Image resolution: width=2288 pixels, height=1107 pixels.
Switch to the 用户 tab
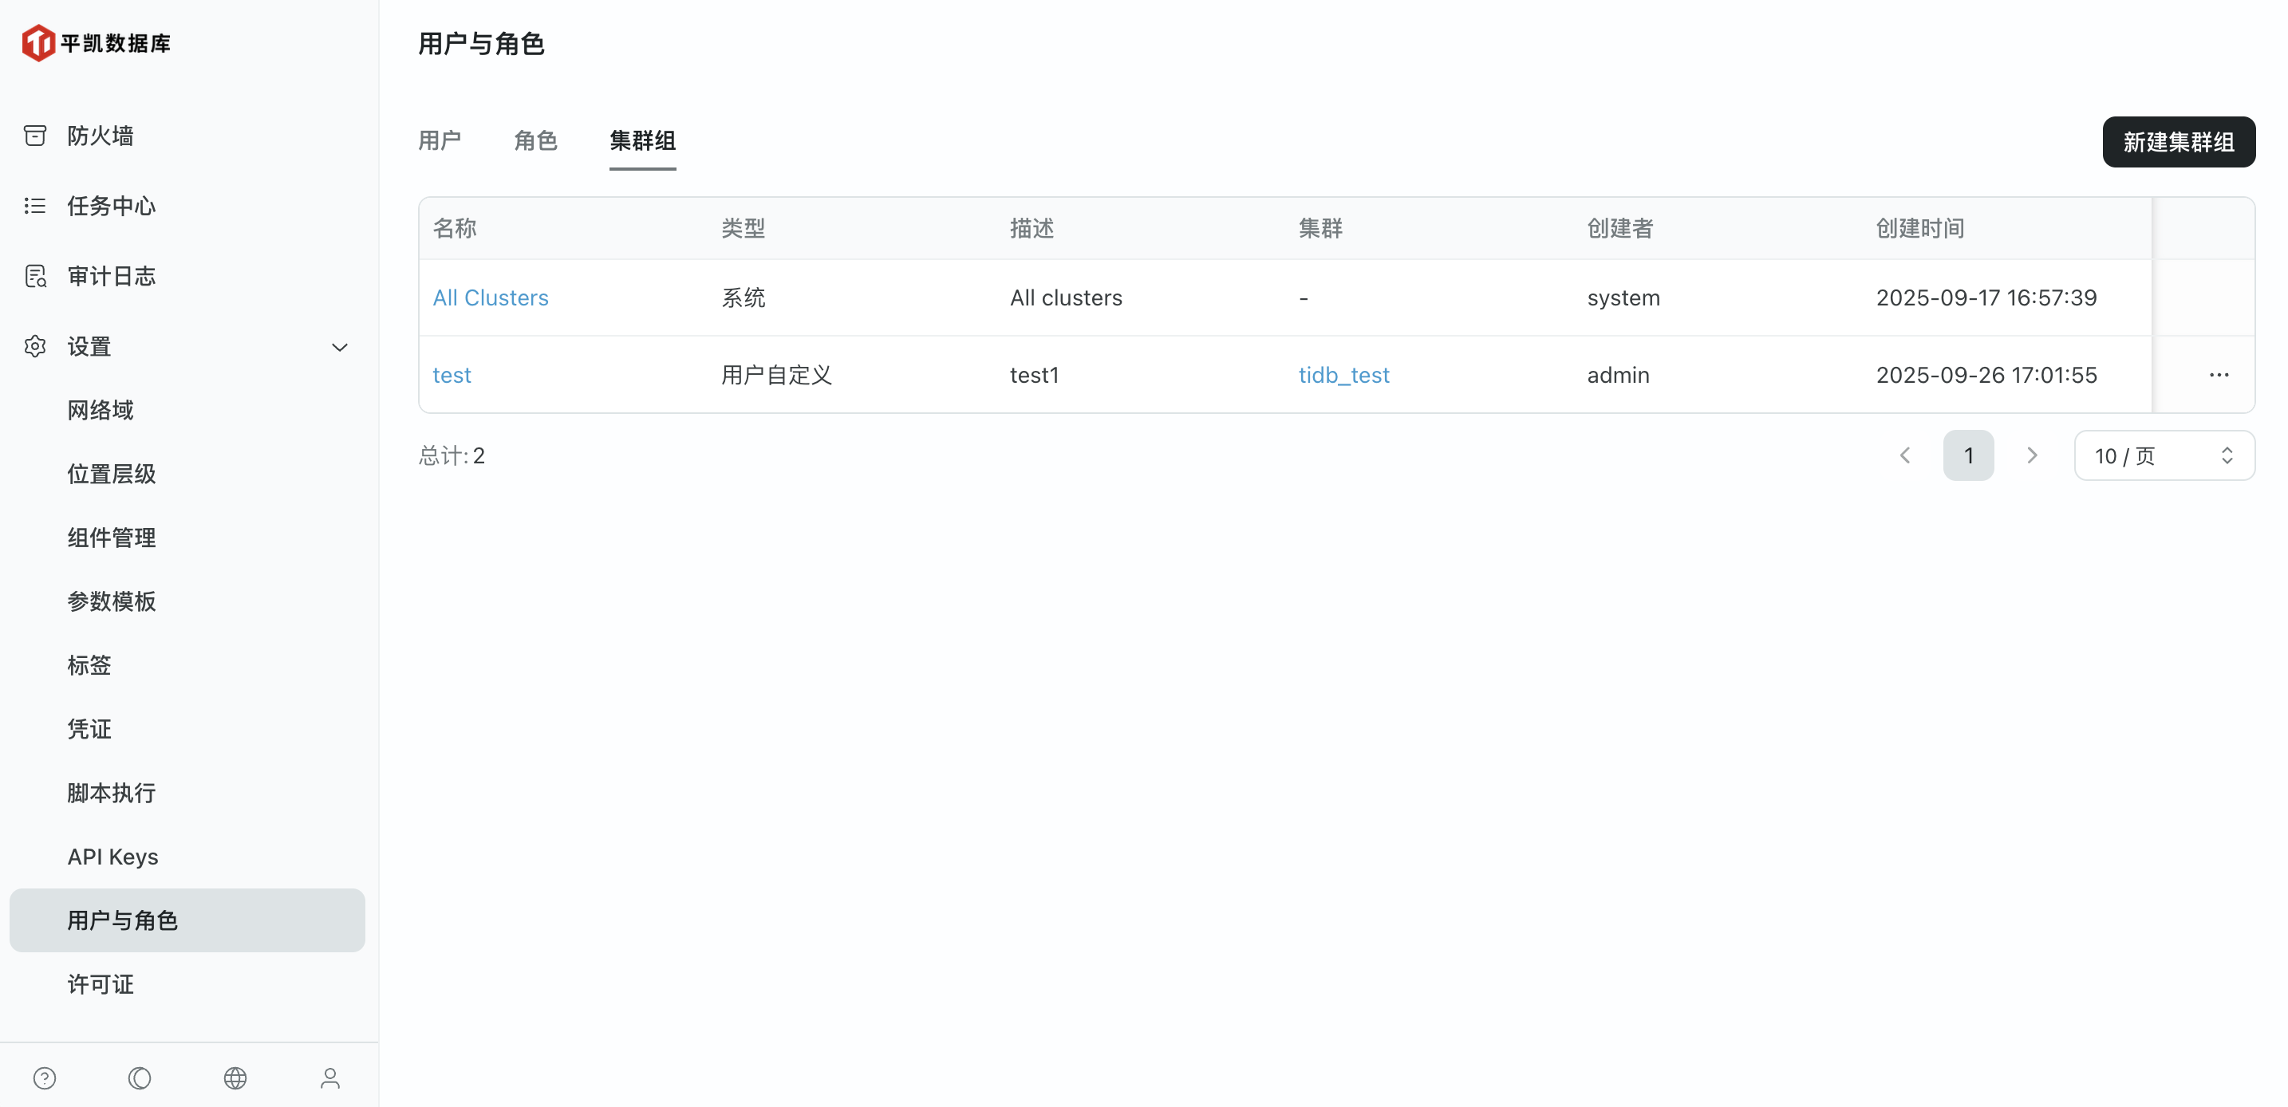point(439,140)
